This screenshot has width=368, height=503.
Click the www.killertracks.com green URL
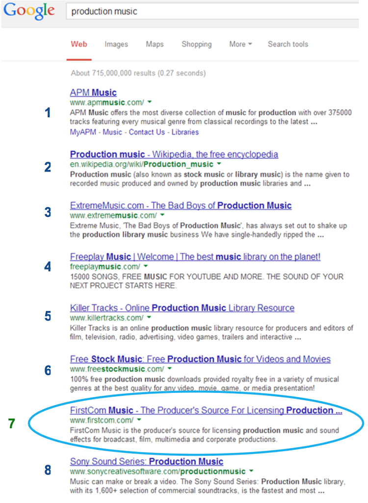[107, 318]
